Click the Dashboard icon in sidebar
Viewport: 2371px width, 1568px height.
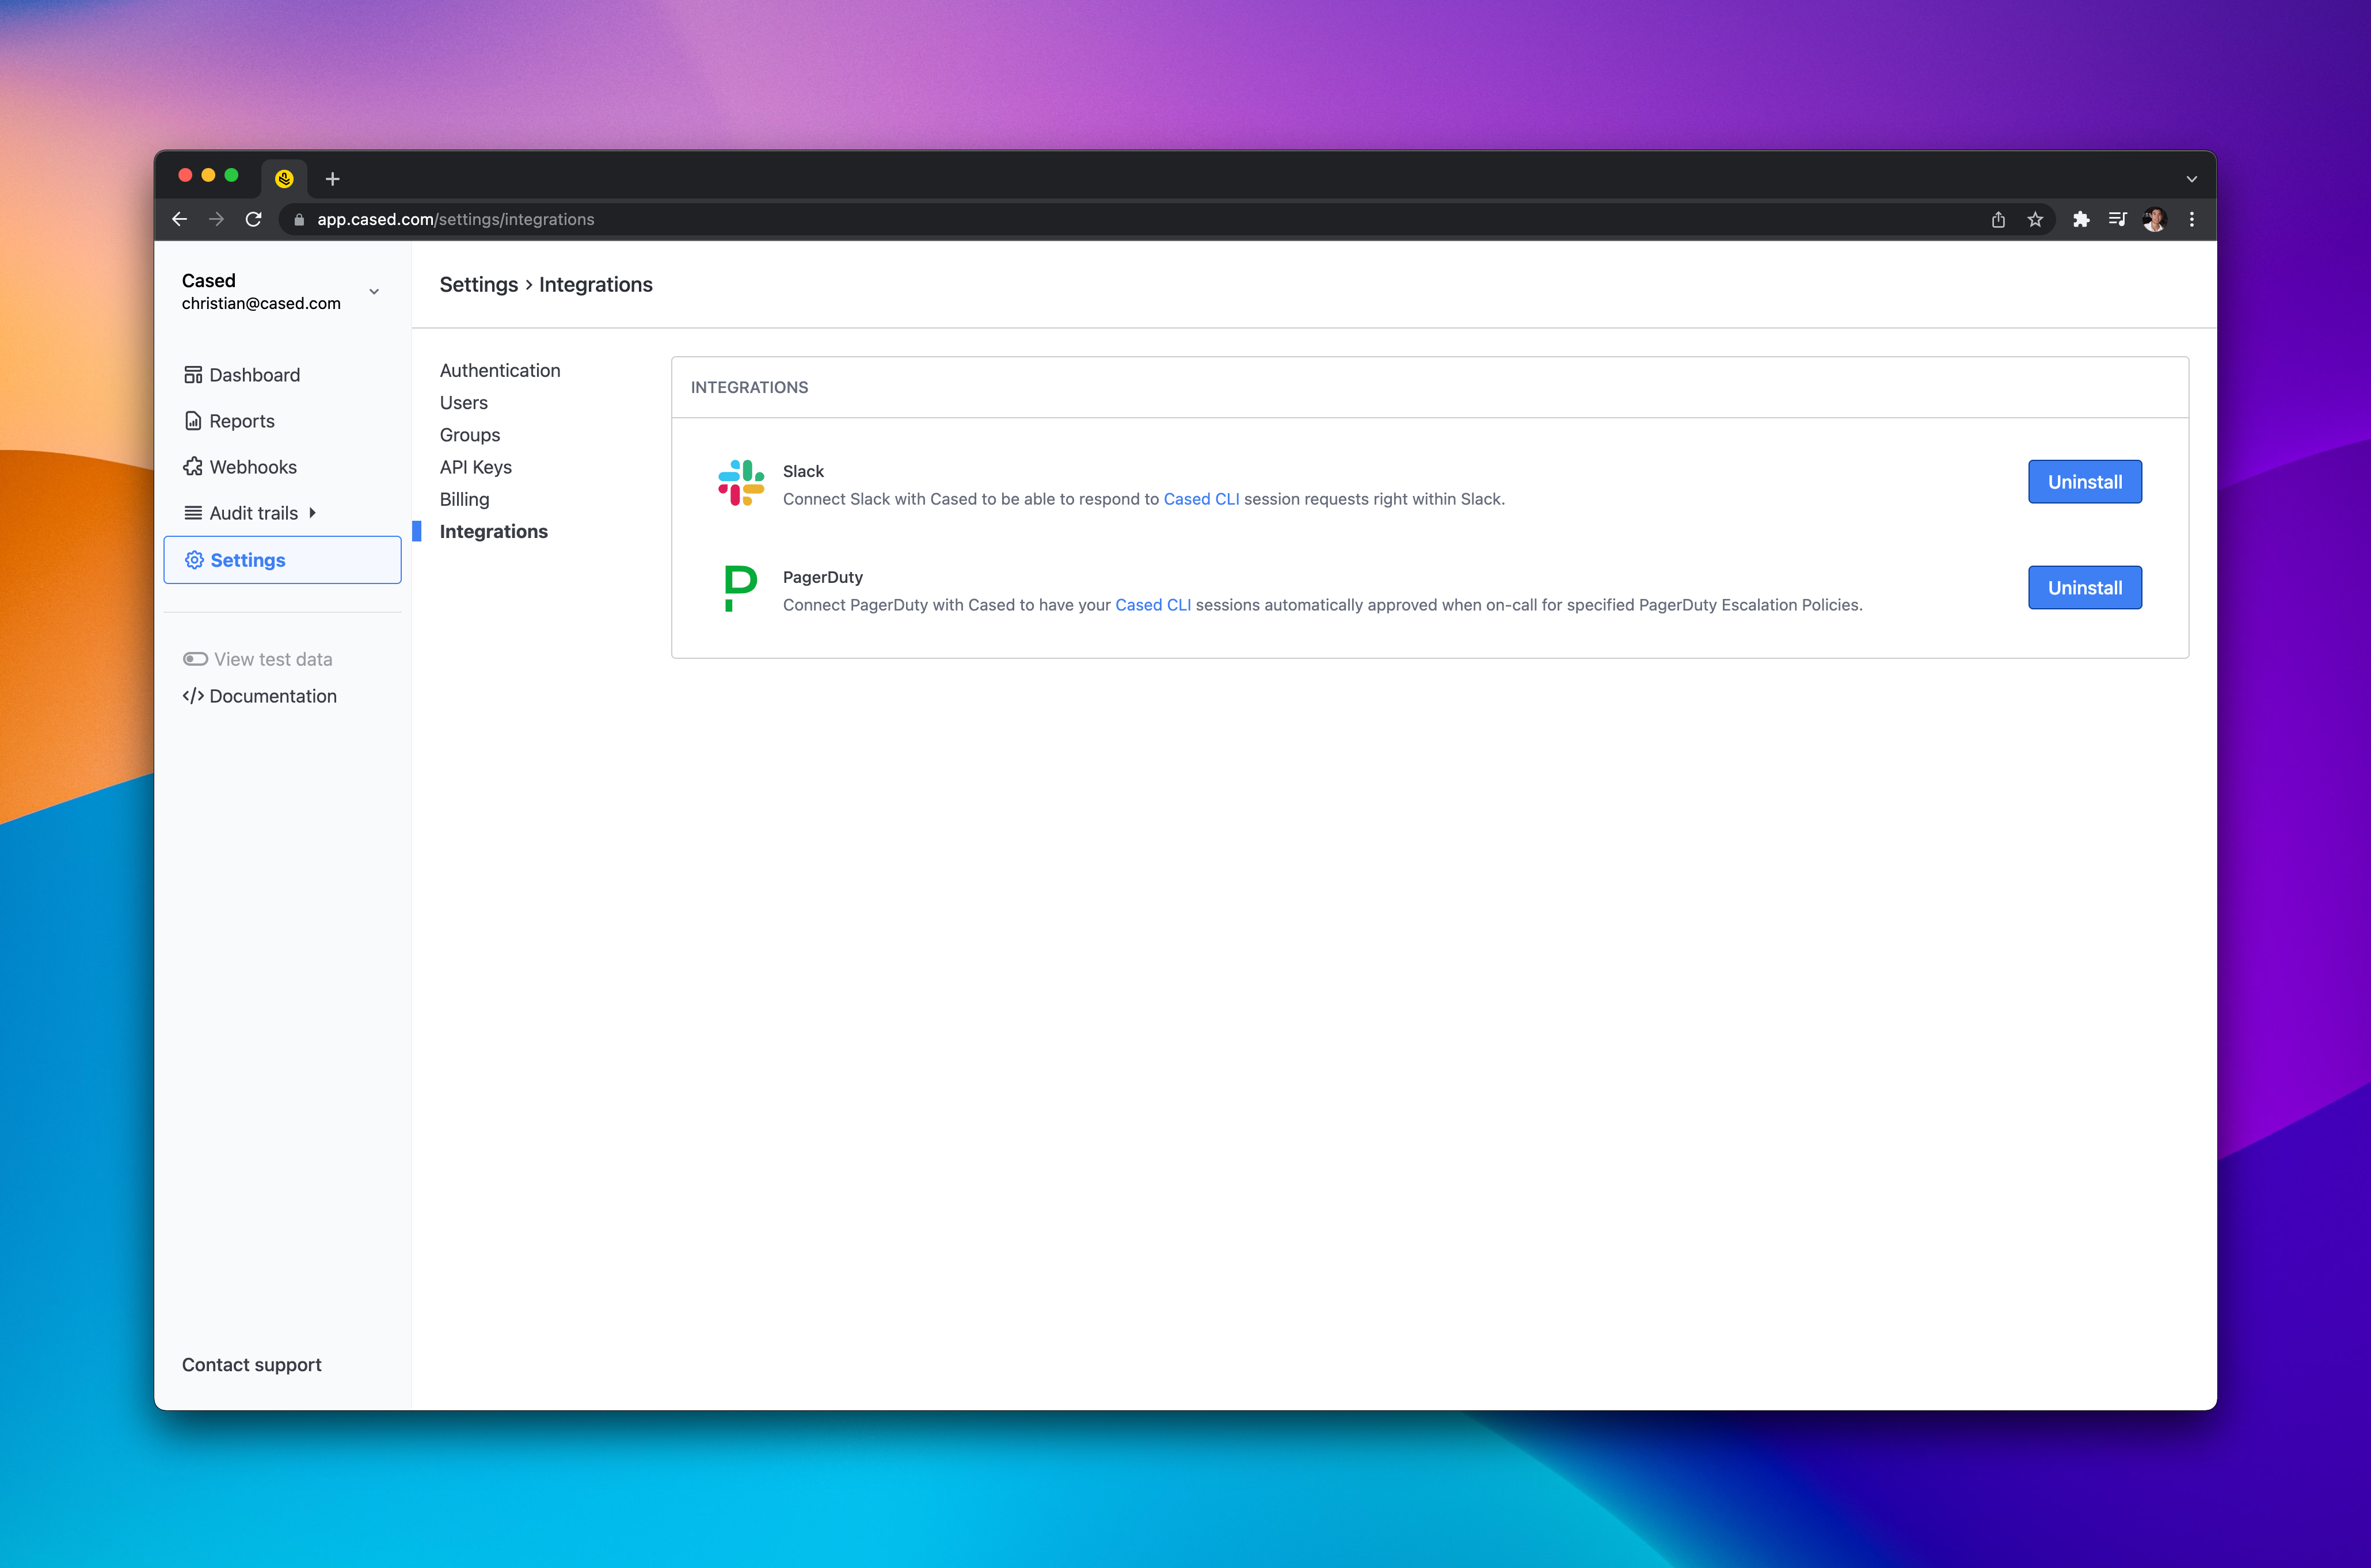pos(193,375)
